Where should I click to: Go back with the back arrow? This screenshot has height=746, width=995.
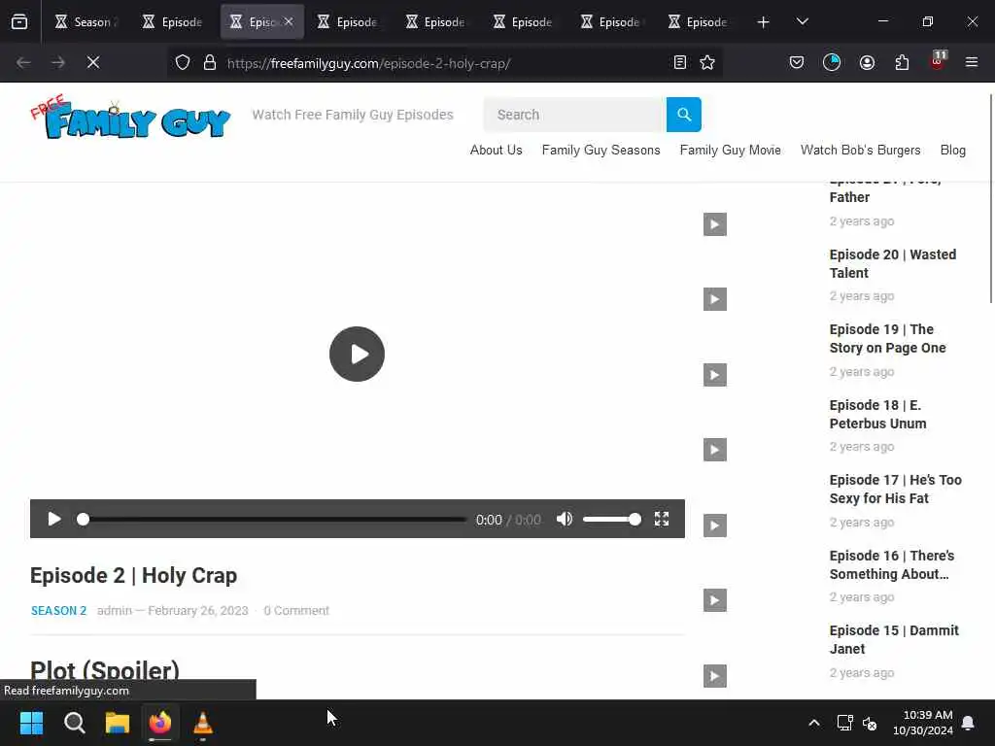coord(23,62)
